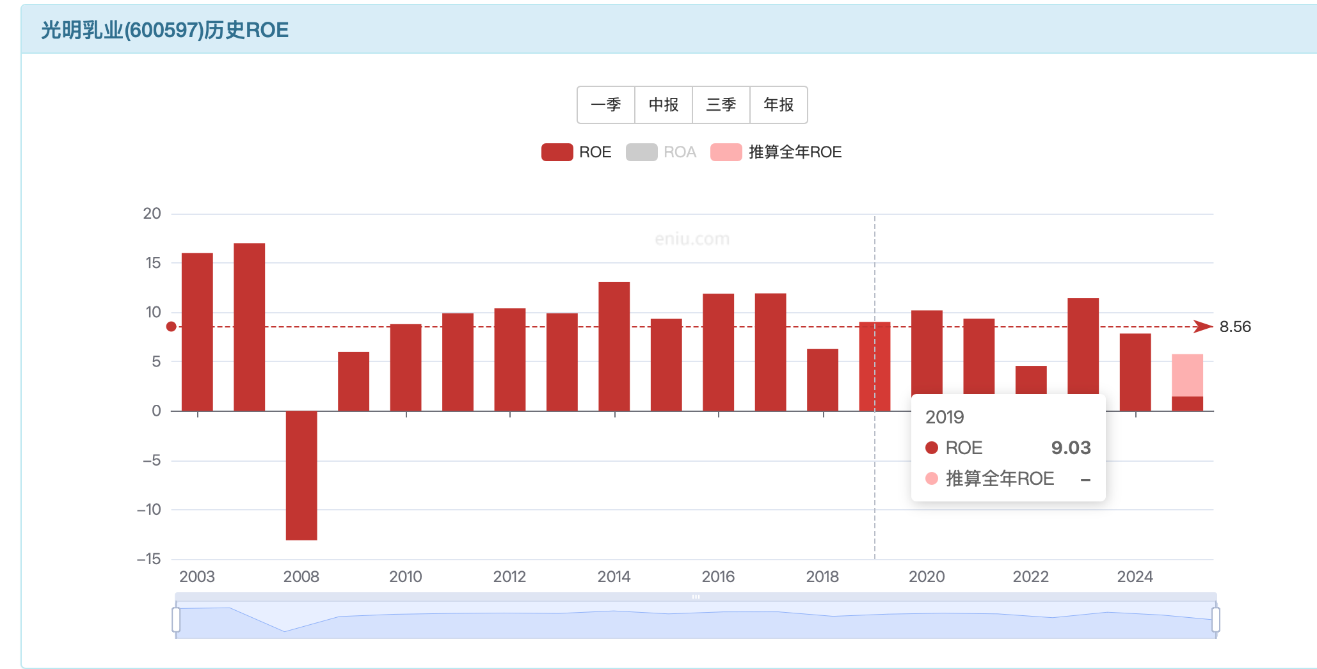The height and width of the screenshot is (669, 1317).
Task: Click the pink projected full-year ROE bar
Action: click(1188, 375)
